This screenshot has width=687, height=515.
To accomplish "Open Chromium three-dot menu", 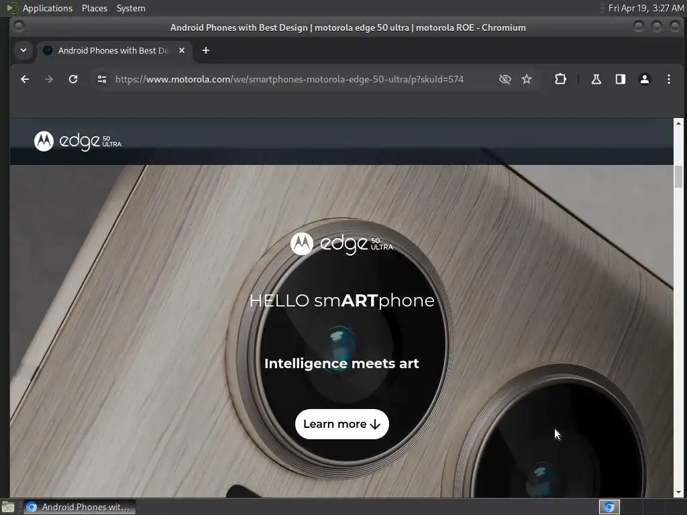I will point(669,79).
